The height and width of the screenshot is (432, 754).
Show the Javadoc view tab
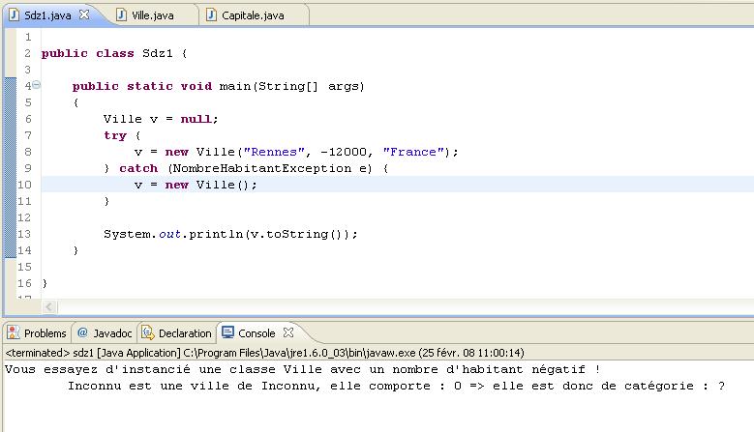click(105, 333)
